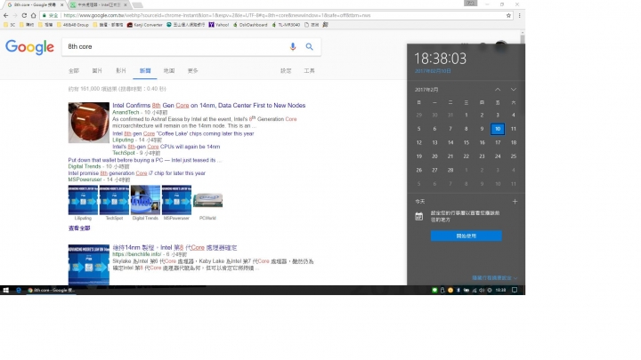Click 2017年2月 month header
The image size is (641, 360).
(x=426, y=90)
